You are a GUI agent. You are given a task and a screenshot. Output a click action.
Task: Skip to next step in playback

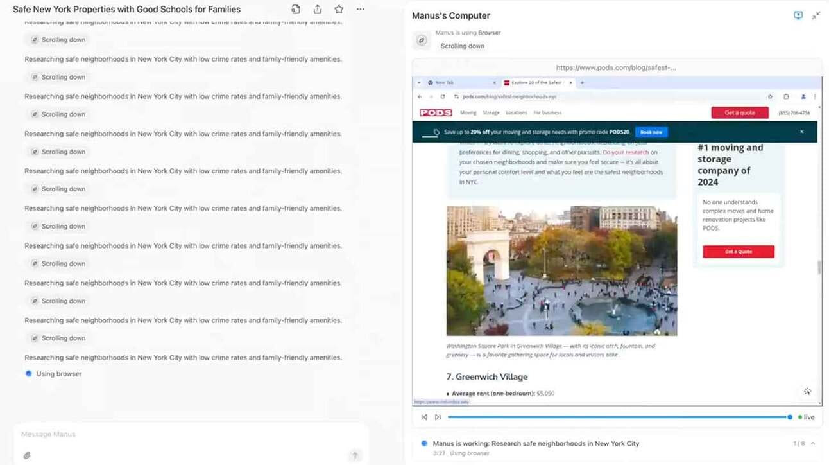pos(438,417)
